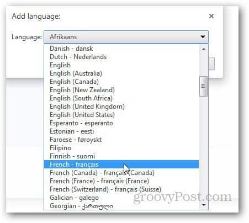Select Danish - dansk from the list
The width and height of the screenshot is (249, 223).
click(121, 49)
